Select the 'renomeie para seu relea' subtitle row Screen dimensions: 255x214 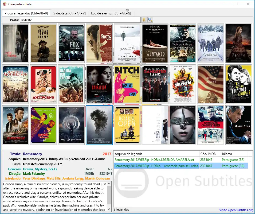pyautogui.click(x=181, y=166)
